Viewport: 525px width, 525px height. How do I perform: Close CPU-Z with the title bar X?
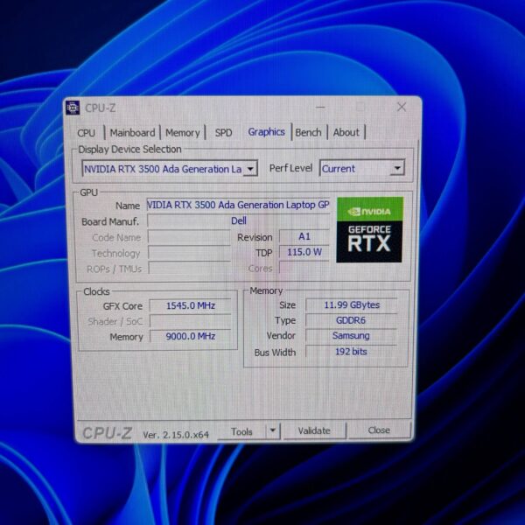point(402,107)
